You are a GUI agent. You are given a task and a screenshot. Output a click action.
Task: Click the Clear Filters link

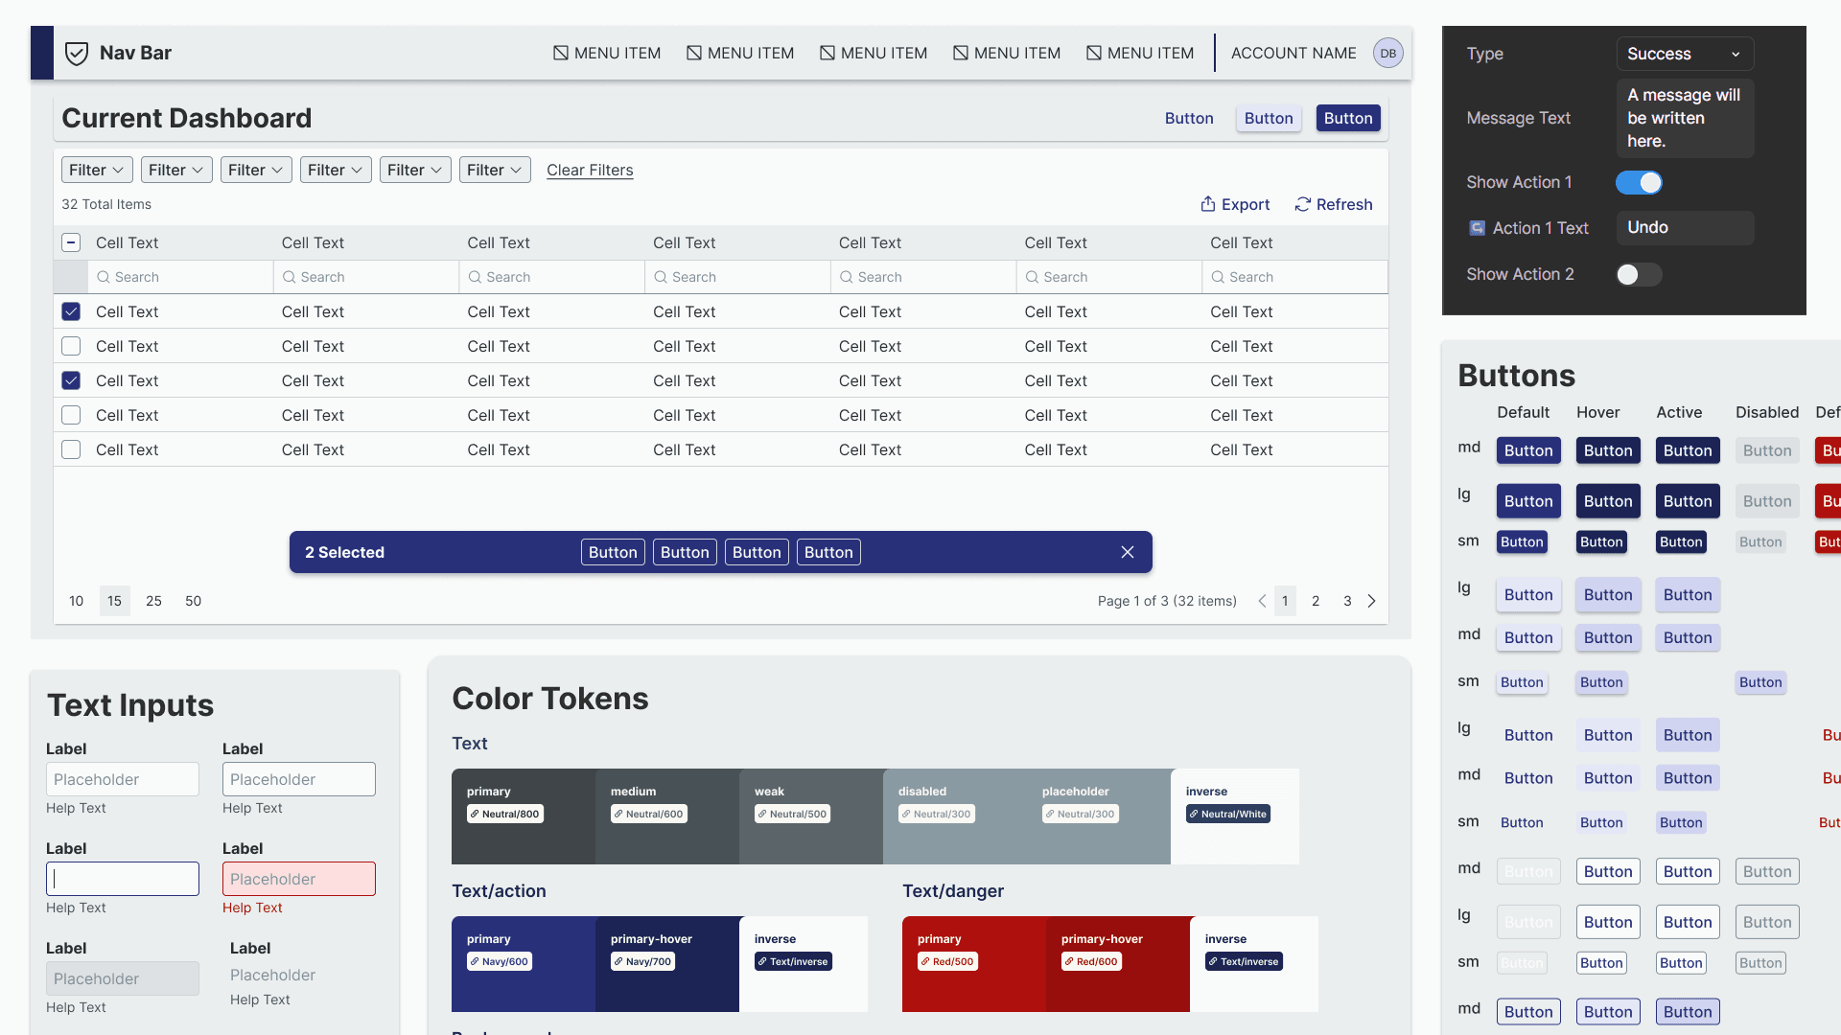590,170
